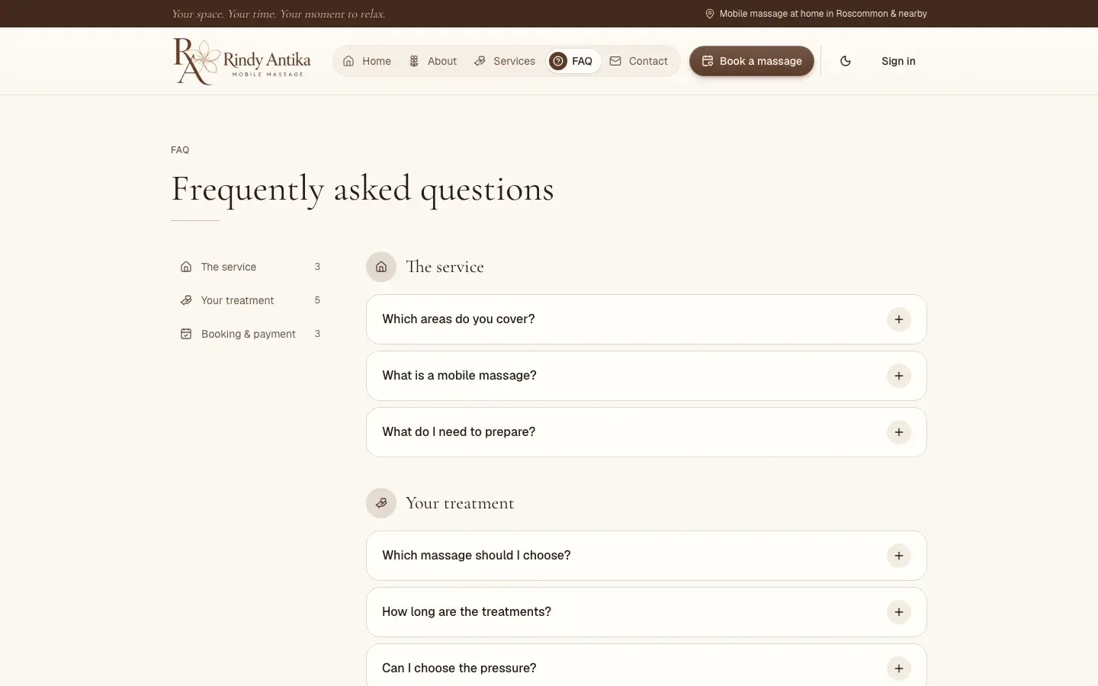This screenshot has height=686, width=1098.
Task: Toggle dark mode with the moon icon
Action: tap(846, 61)
